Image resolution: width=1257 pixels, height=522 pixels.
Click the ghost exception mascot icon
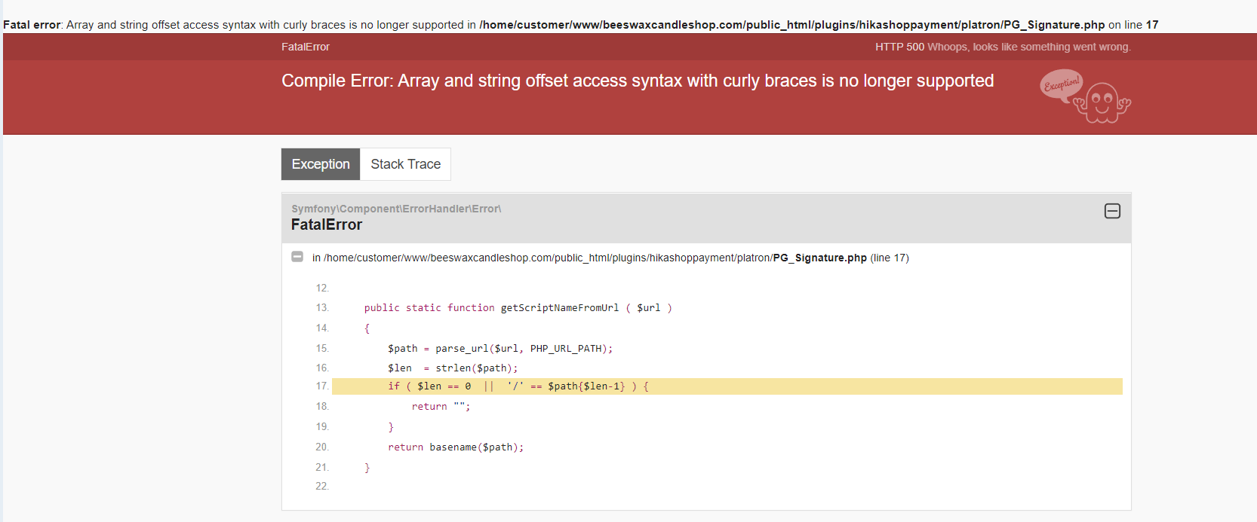pos(1102,103)
